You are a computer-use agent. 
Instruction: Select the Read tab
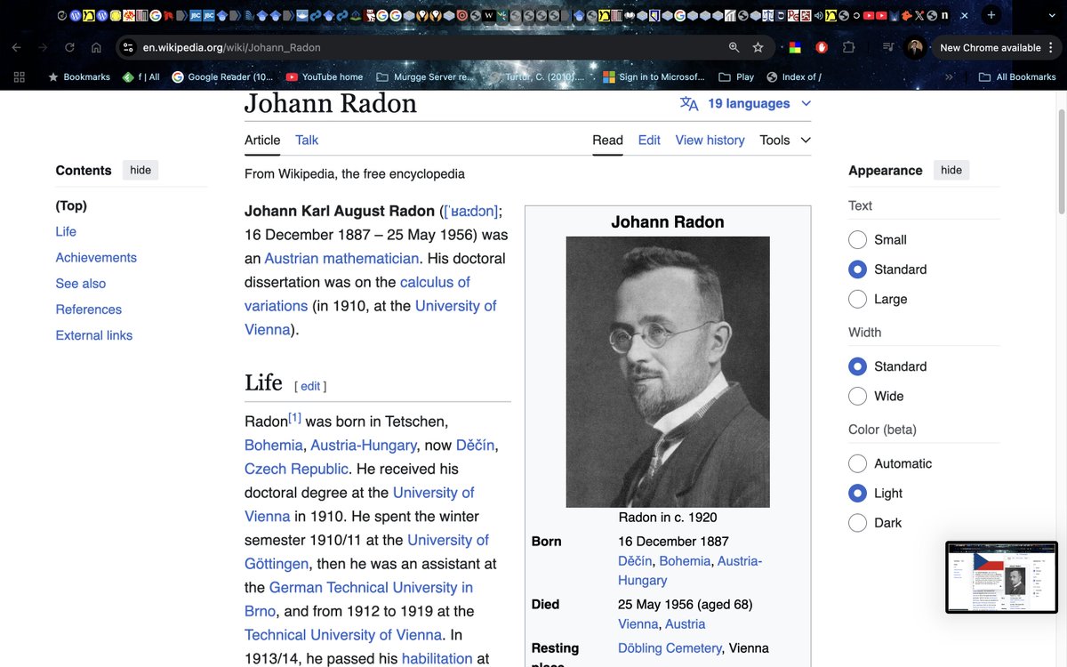[x=607, y=140]
